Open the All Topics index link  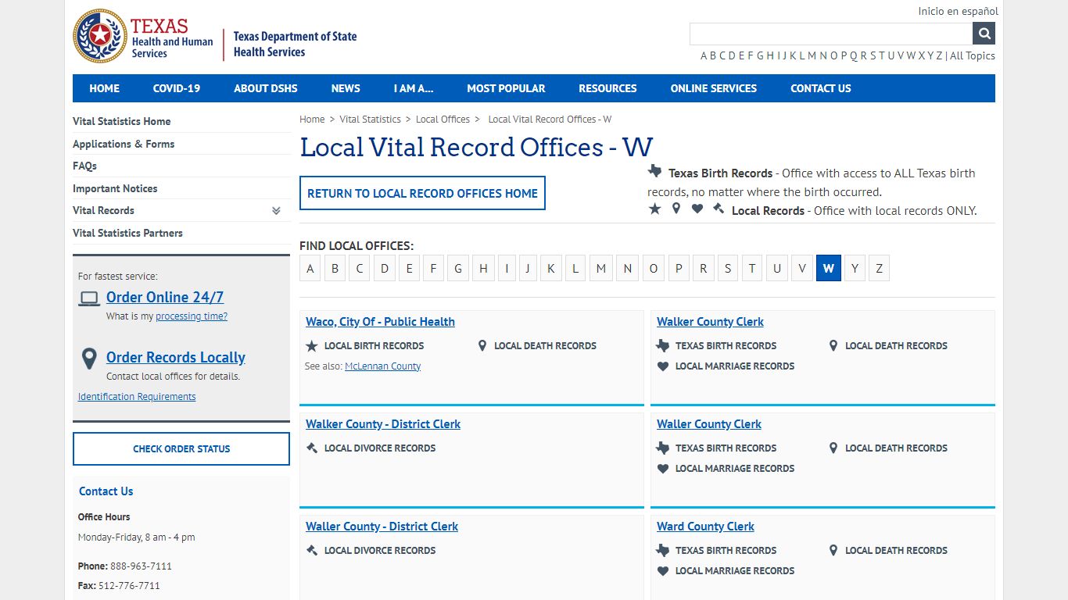(972, 55)
